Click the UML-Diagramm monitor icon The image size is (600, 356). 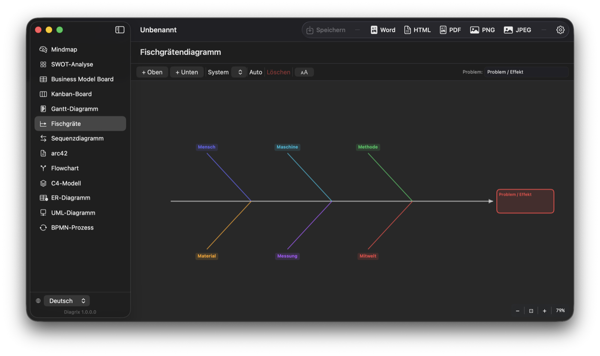point(43,213)
